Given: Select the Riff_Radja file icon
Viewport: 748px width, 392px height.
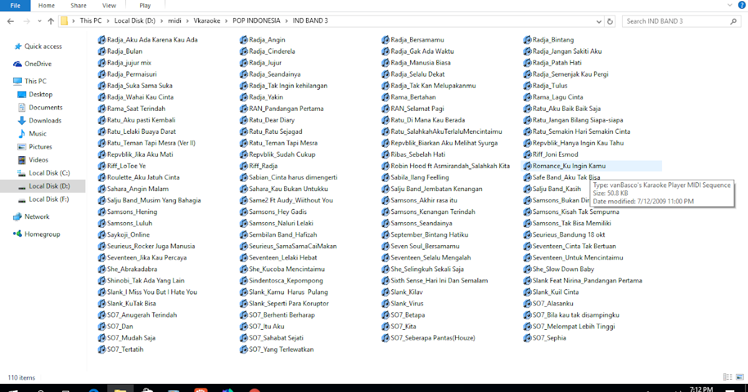Looking at the screenshot, I should (244, 166).
